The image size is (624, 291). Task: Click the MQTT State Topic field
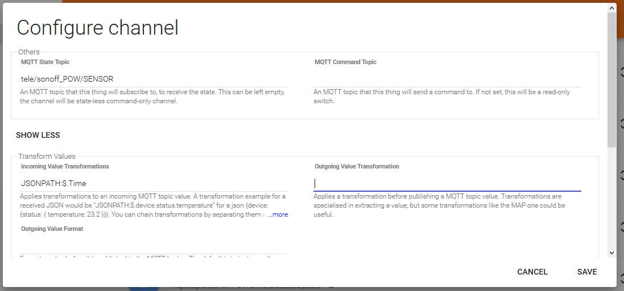[x=154, y=79]
